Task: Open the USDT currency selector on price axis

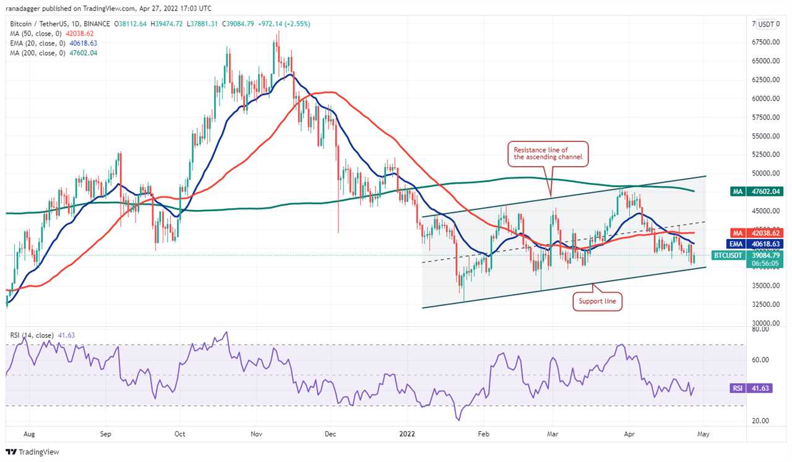Action: 767,24
